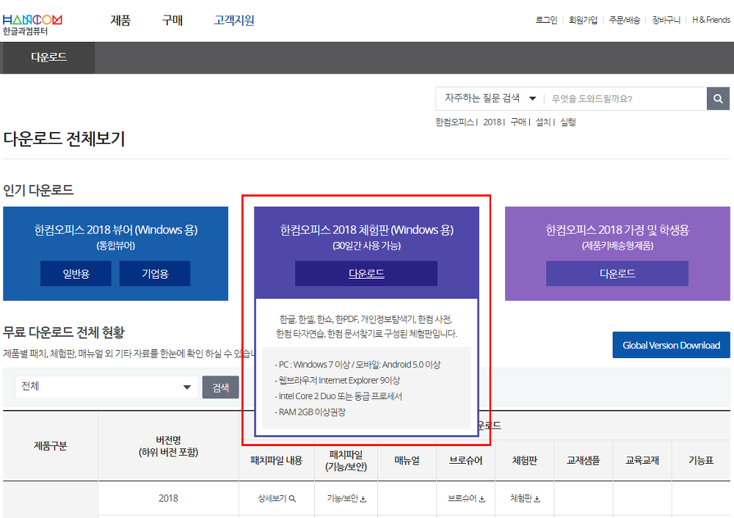Click the 구매 keyword under search
Image resolution: width=734 pixels, height=518 pixels.
tap(518, 122)
